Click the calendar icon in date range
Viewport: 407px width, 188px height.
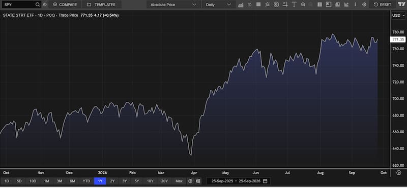265,181
